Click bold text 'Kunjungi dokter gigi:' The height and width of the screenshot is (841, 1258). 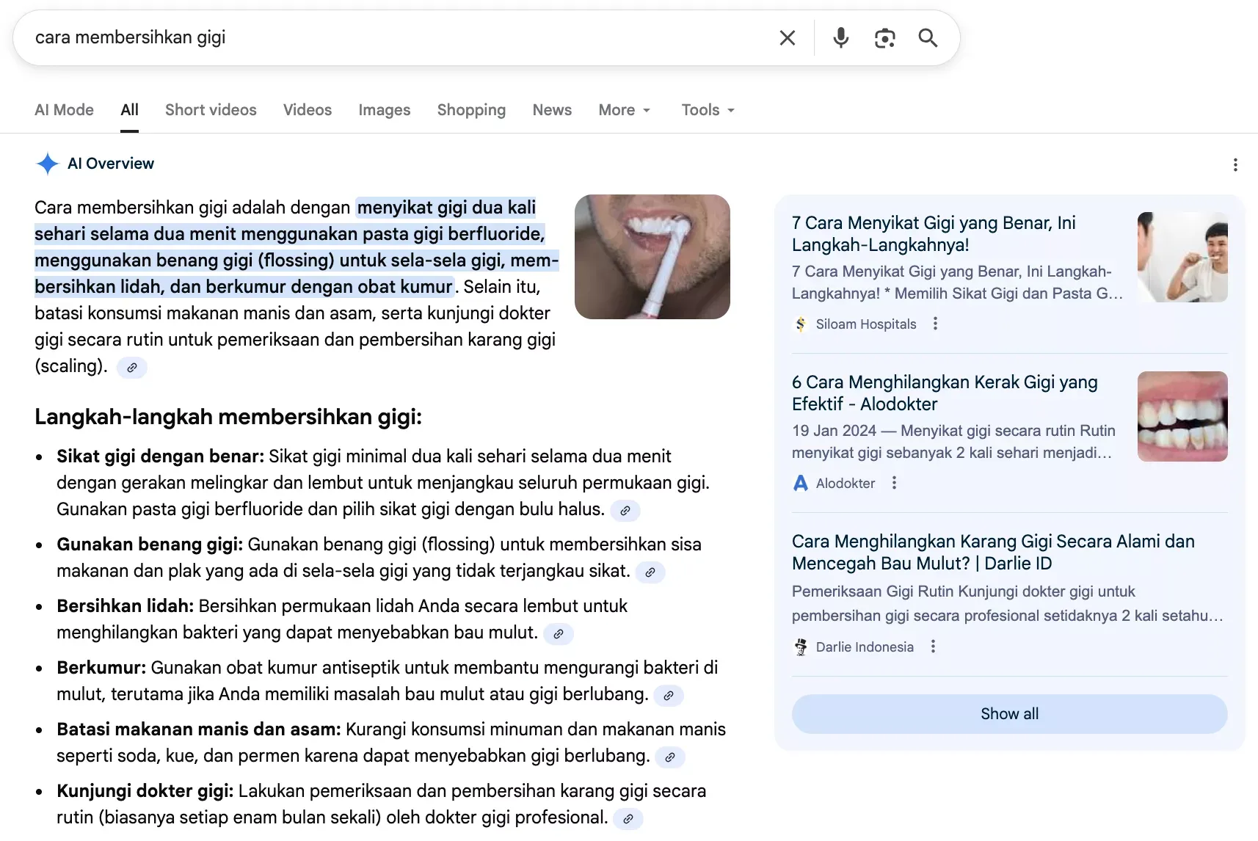point(145,791)
